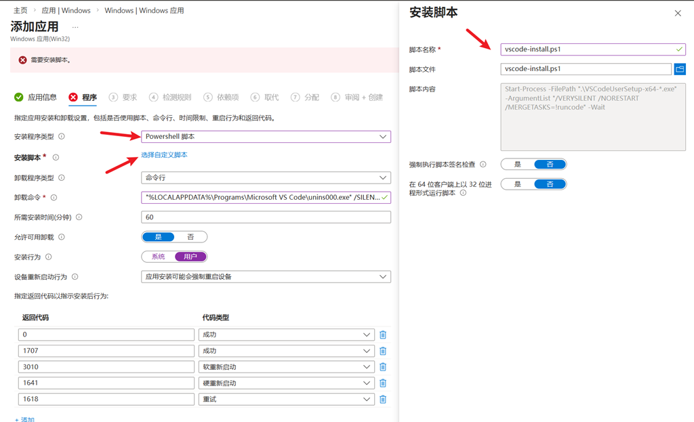Delete the return code 1618 row

pos(383,400)
